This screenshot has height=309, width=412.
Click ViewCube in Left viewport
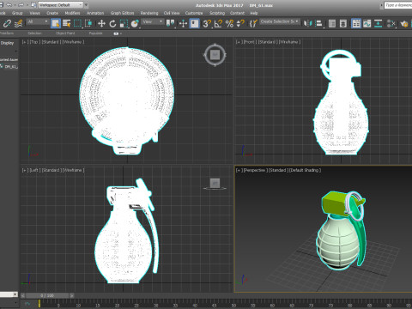[x=215, y=184]
